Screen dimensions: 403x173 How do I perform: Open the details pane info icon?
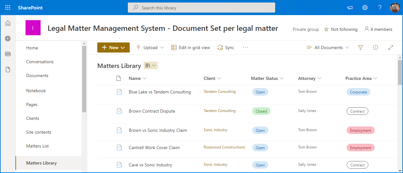(375, 47)
